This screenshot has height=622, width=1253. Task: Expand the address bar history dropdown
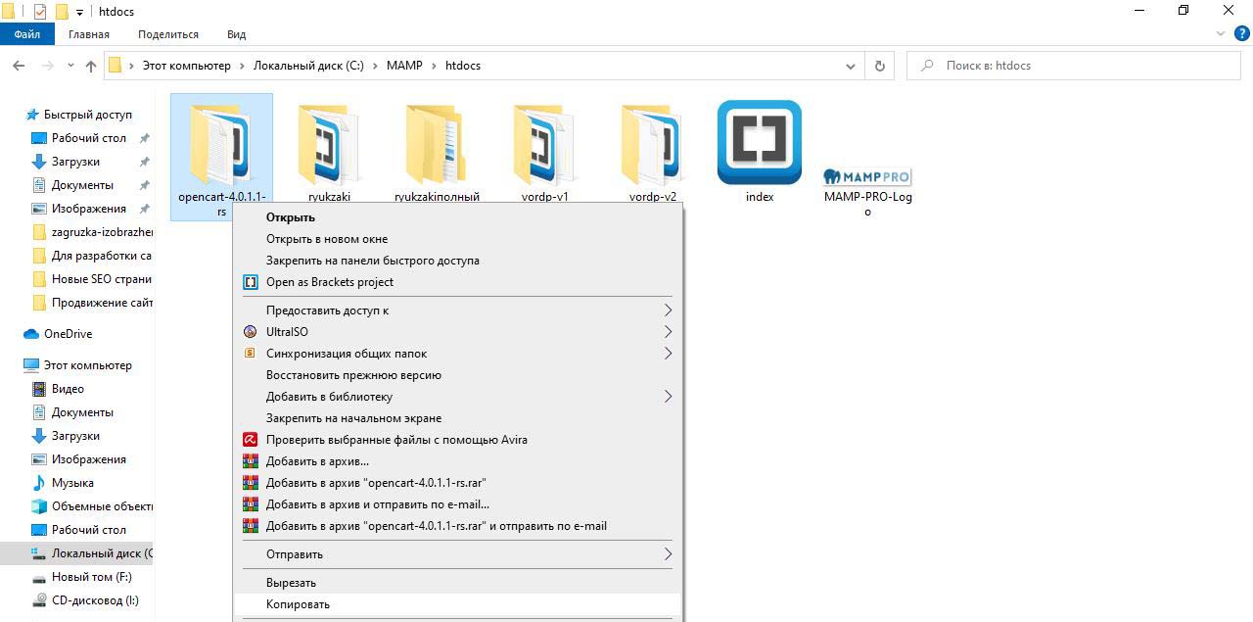(850, 66)
